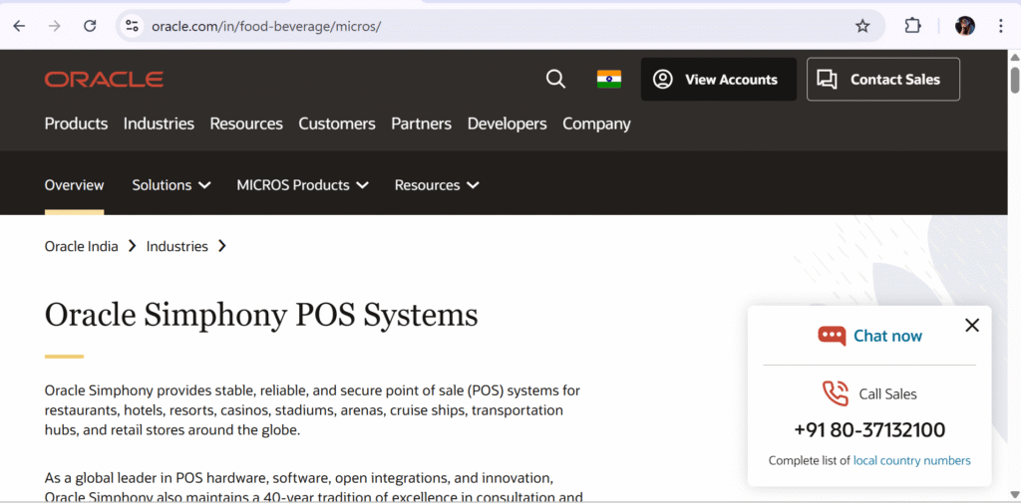1021x503 pixels.
Task: Click View Accounts button
Action: pos(718,80)
